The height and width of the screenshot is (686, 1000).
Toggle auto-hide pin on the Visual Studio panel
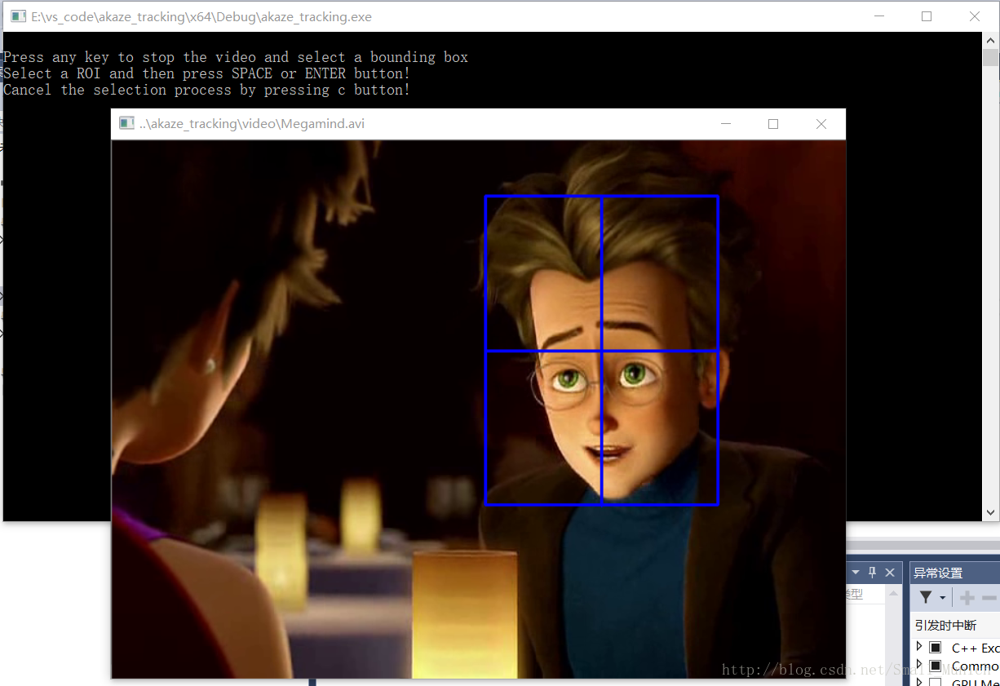(872, 573)
